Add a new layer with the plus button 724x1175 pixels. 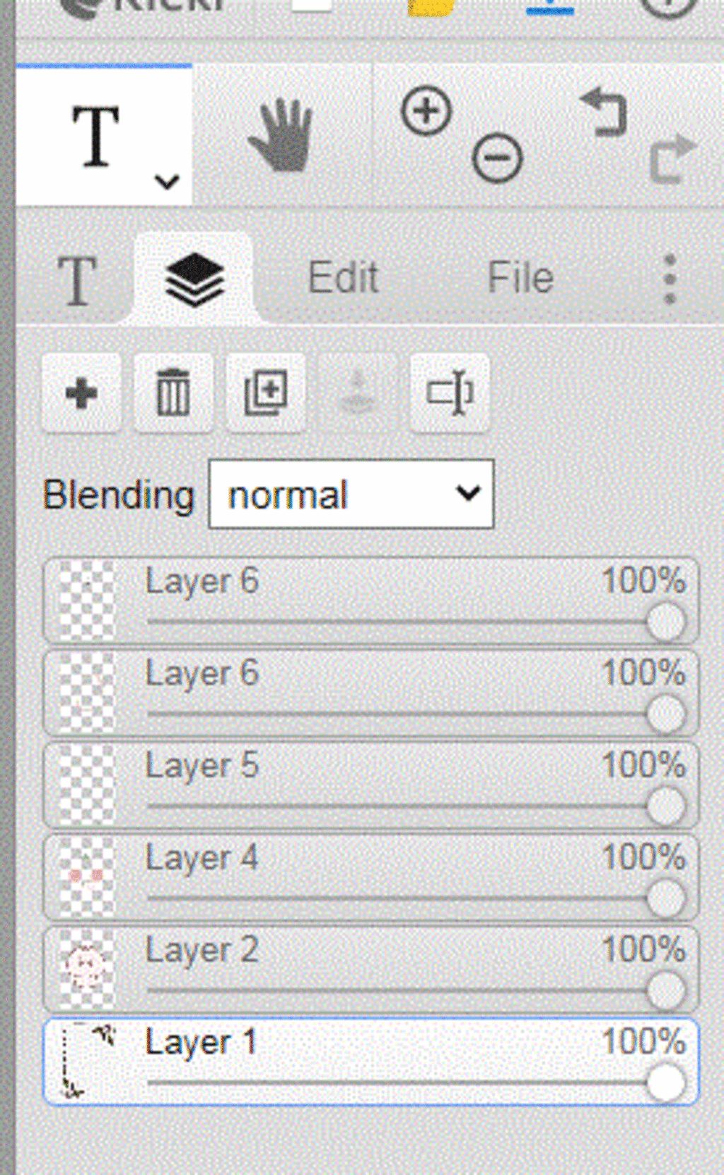pyautogui.click(x=81, y=393)
